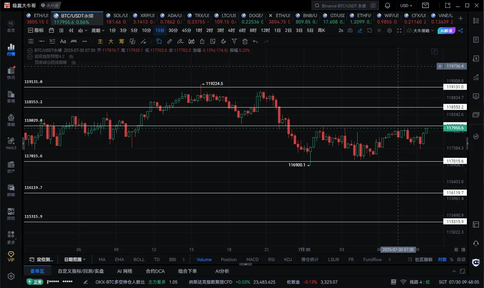
Task: Open the 资产 assets sidebar icon
Action: pyautogui.click(x=11, y=167)
